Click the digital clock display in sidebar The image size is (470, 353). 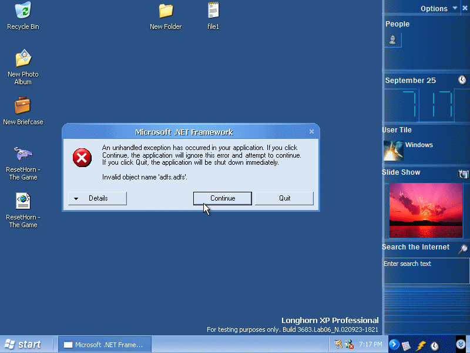427,104
